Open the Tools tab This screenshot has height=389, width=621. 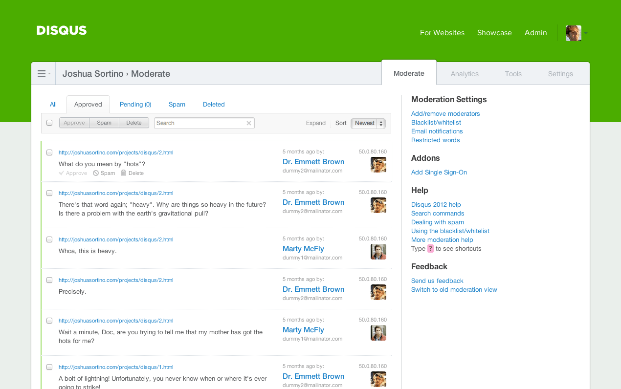(513, 74)
